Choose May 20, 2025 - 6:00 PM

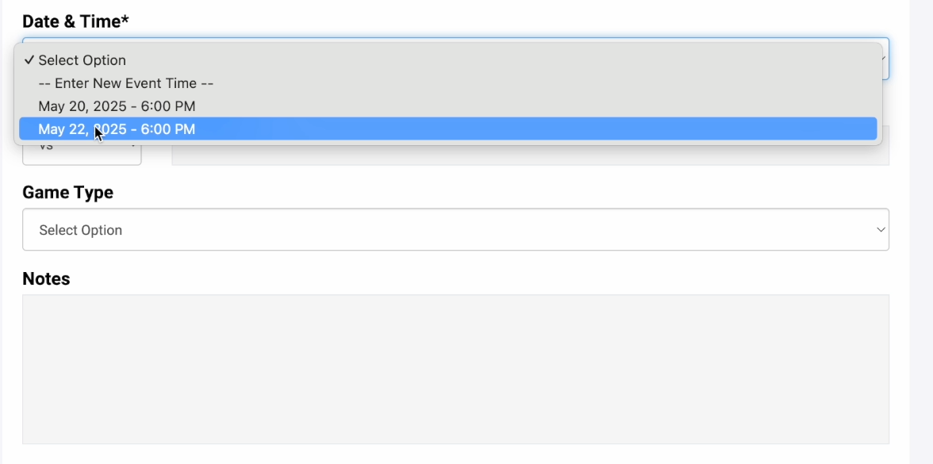coord(117,106)
